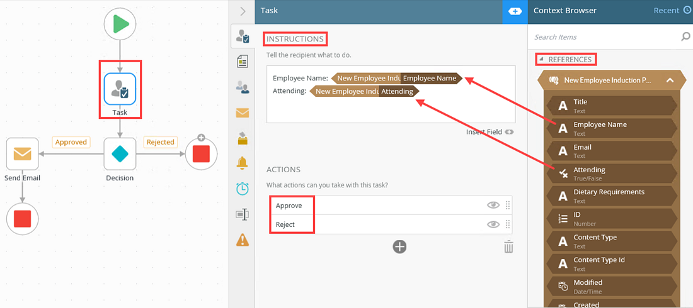Click the Insert Field button
693x308 pixels.
point(490,131)
